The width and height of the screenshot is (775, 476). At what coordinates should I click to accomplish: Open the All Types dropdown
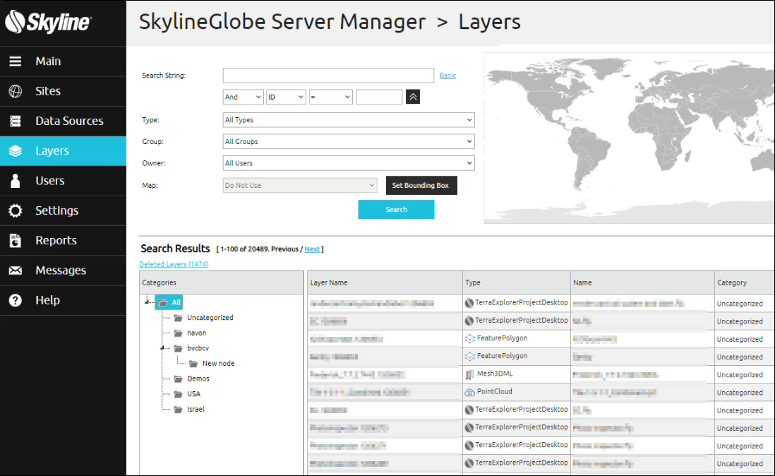pos(349,120)
